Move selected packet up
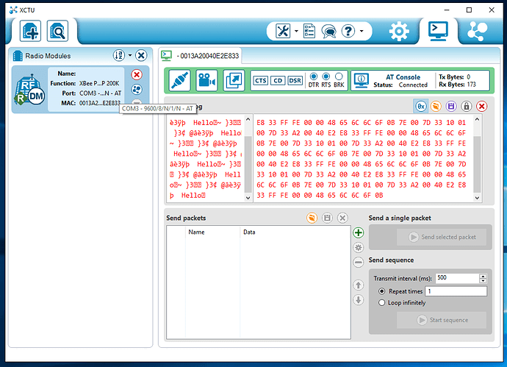This screenshot has height=367, width=507. click(359, 285)
